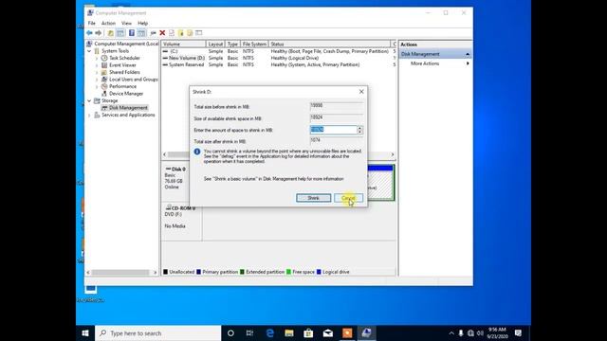Viewport: 607px width, 341px height.
Task: Click the blue Help icon in the toolbar
Action: coord(132,33)
